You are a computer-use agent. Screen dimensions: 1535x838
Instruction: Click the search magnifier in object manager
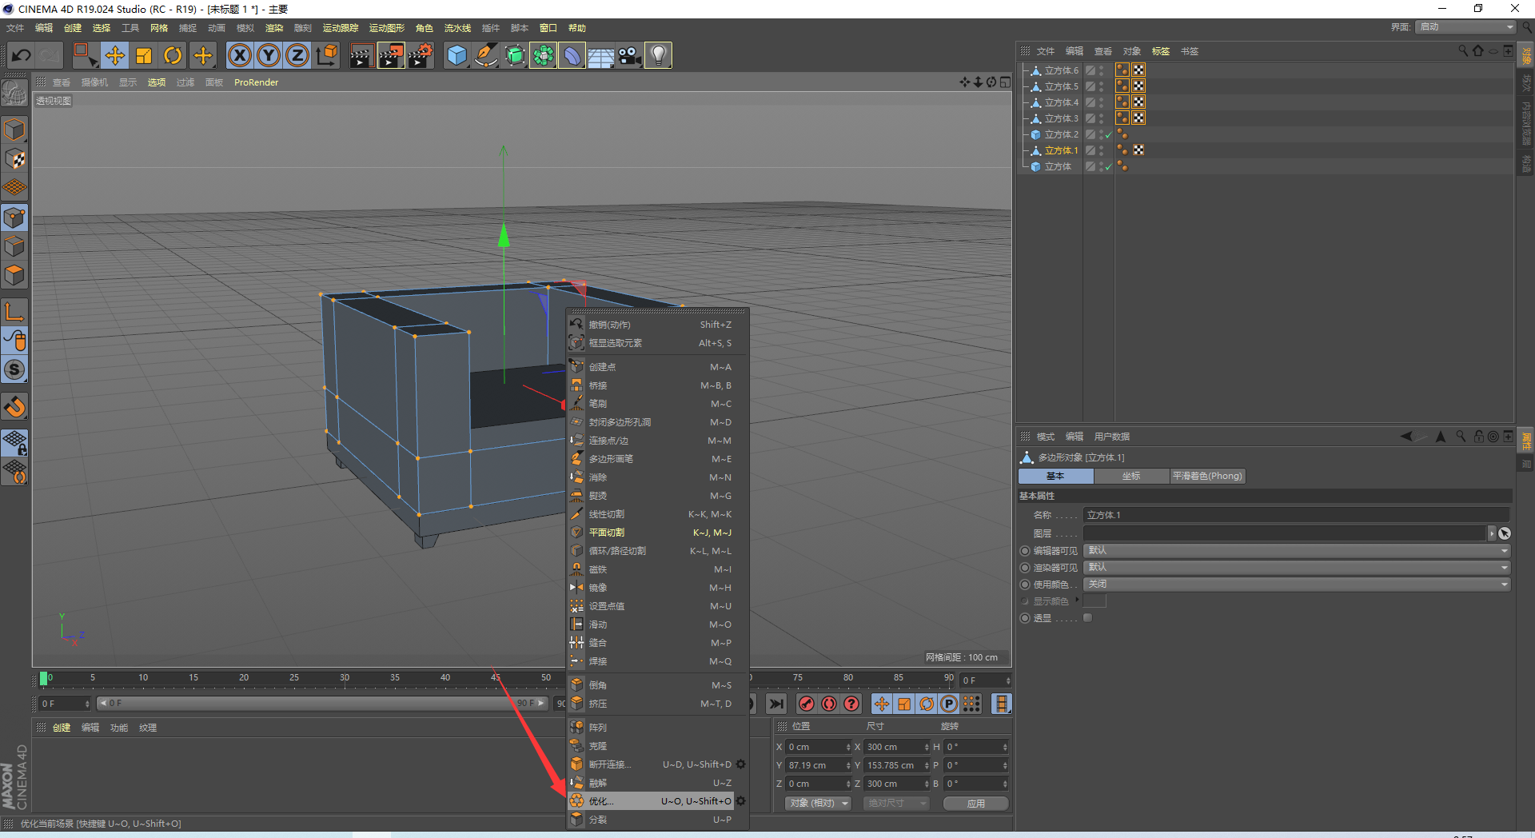(1463, 51)
